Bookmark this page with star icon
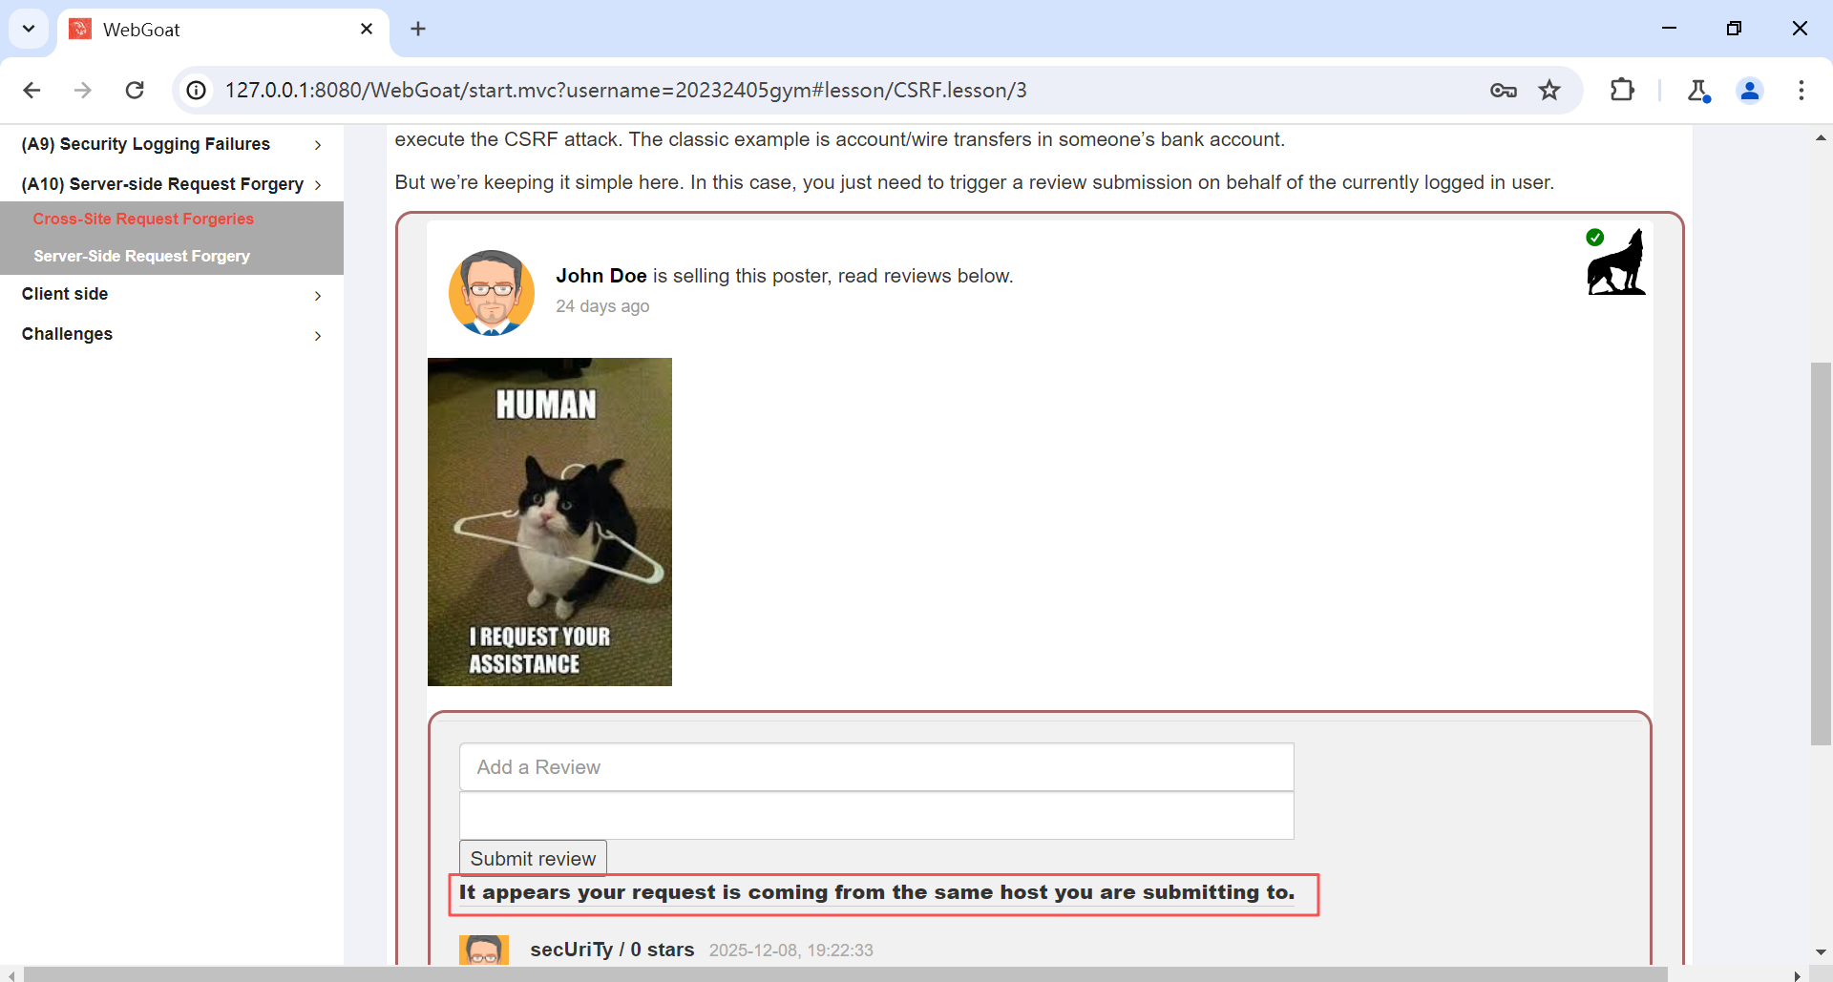Viewport: 1833px width, 982px height. click(x=1549, y=90)
